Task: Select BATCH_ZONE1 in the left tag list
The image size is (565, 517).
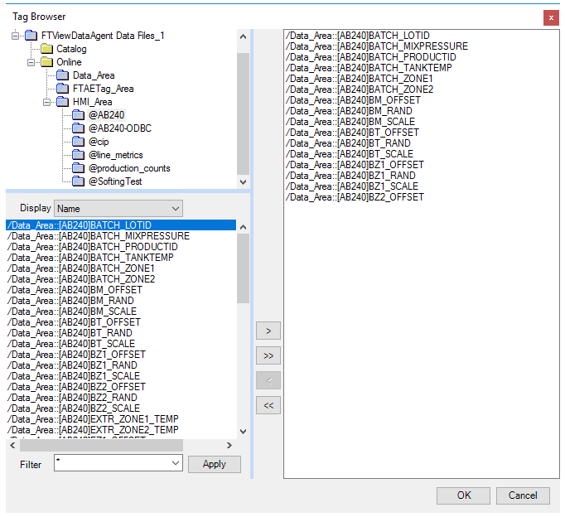Action: [x=121, y=268]
